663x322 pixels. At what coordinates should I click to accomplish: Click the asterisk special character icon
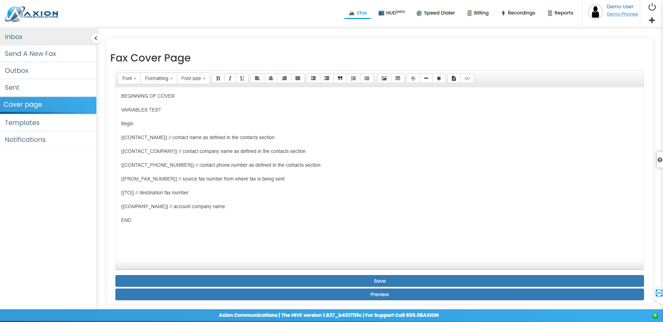439,78
